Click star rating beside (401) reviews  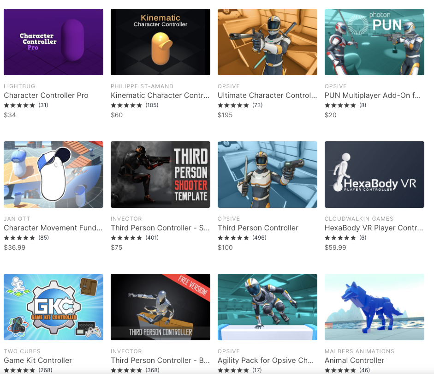126,238
